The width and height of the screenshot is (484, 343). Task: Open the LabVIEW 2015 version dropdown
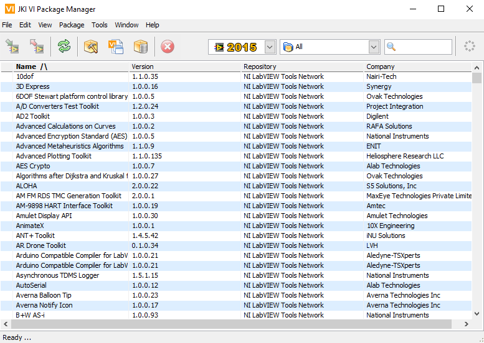pos(270,47)
